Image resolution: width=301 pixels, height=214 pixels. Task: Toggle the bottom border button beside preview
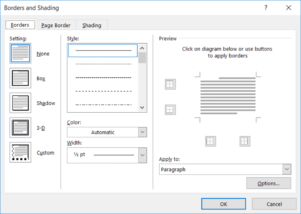[170, 110]
